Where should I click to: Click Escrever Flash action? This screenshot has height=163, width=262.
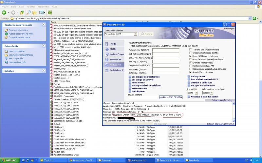click(x=139, y=88)
